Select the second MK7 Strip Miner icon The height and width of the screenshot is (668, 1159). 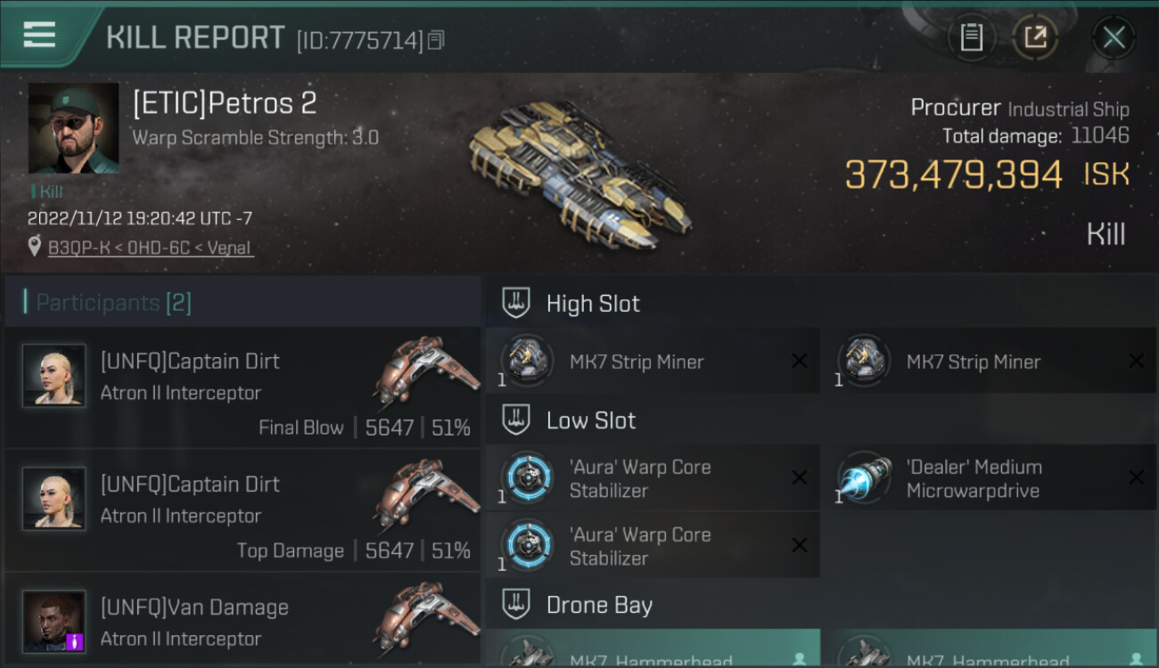coord(863,361)
